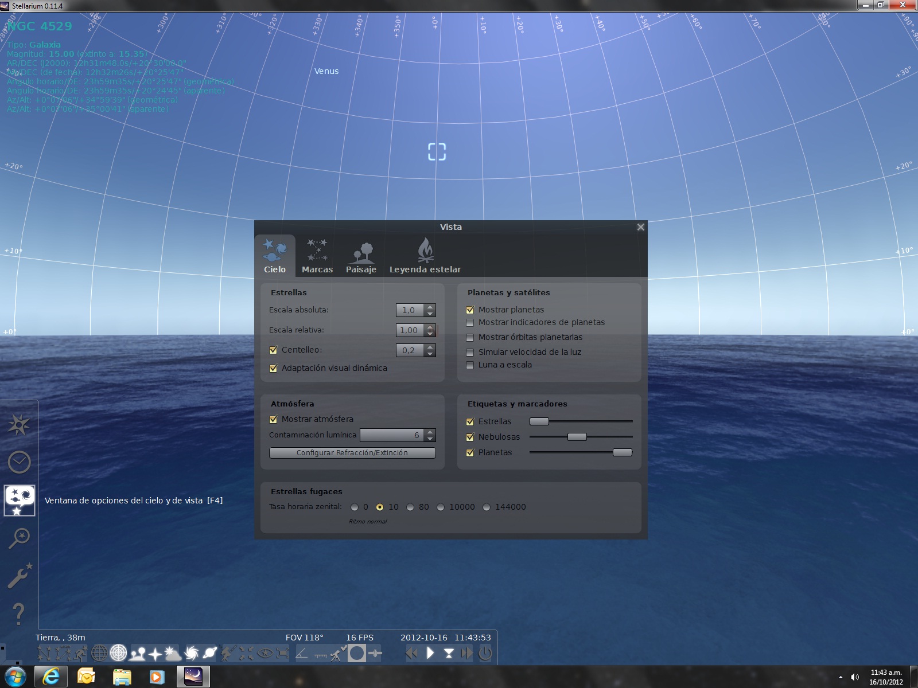Click the quit power icon
The width and height of the screenshot is (918, 688).
coord(485,653)
